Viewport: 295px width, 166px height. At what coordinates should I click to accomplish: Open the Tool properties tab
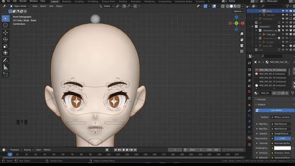click(249, 63)
